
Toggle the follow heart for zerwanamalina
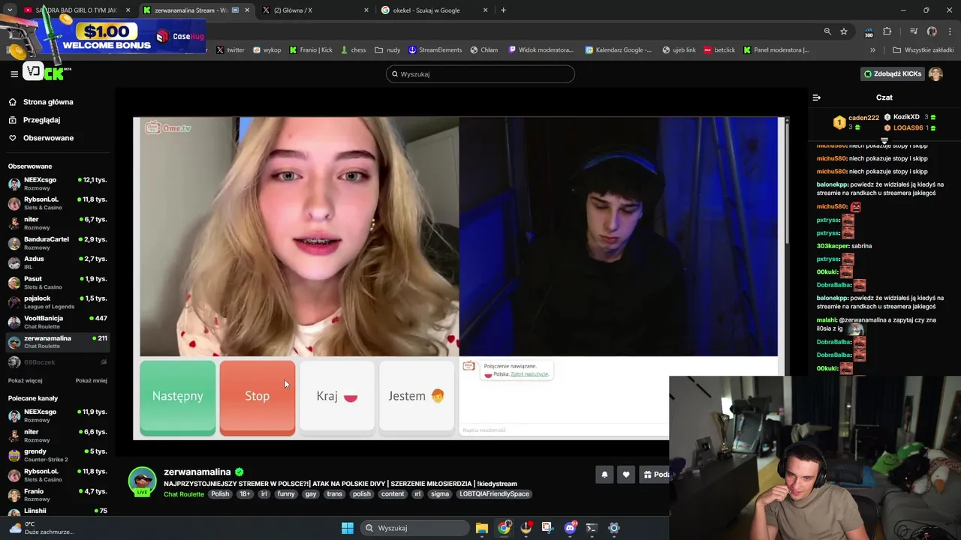pos(626,474)
